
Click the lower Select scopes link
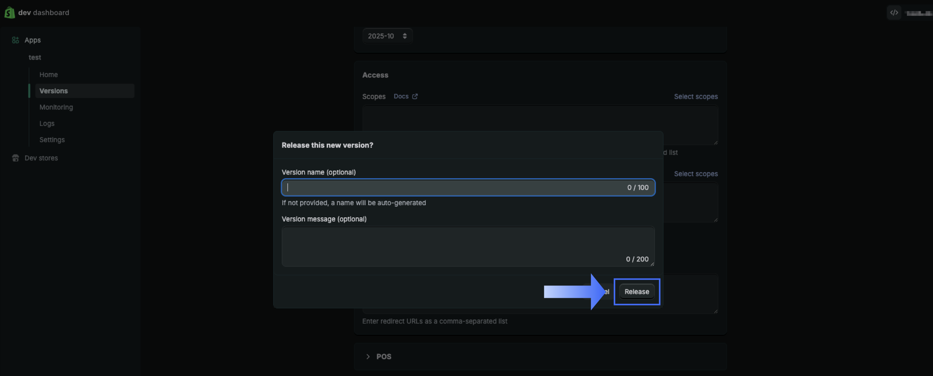[x=696, y=173]
